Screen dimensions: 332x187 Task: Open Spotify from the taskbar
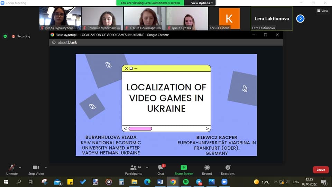pyautogui.click(x=186, y=182)
